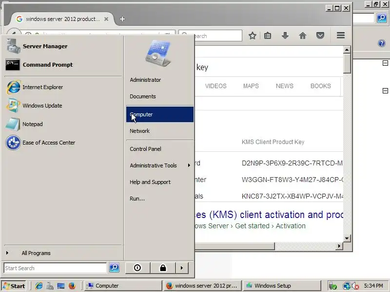Open the Administrator folder
This screenshot has width=390, height=292.
160,80
